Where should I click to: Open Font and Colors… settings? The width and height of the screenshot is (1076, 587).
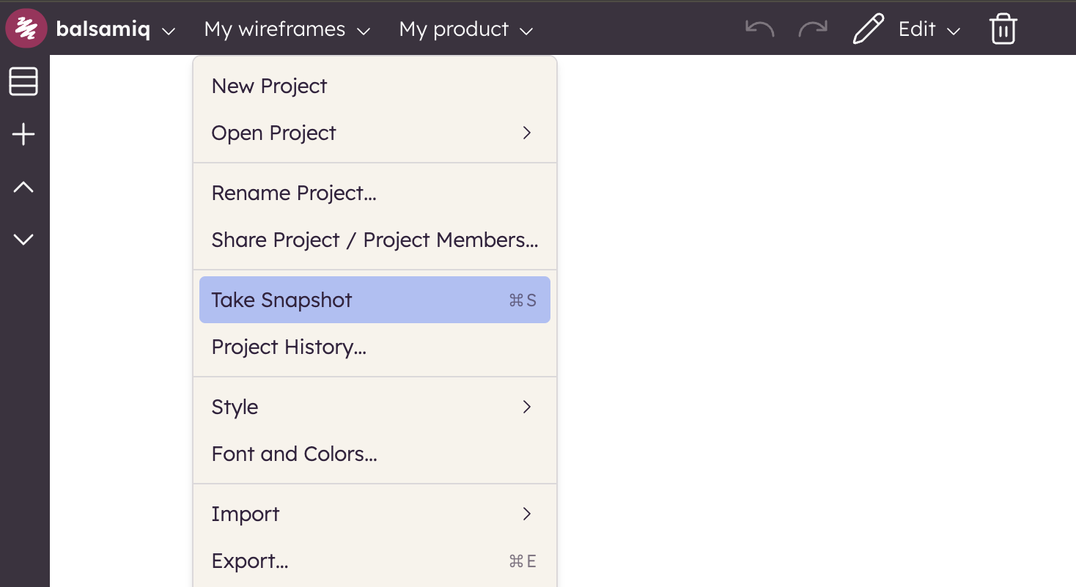[294, 454]
